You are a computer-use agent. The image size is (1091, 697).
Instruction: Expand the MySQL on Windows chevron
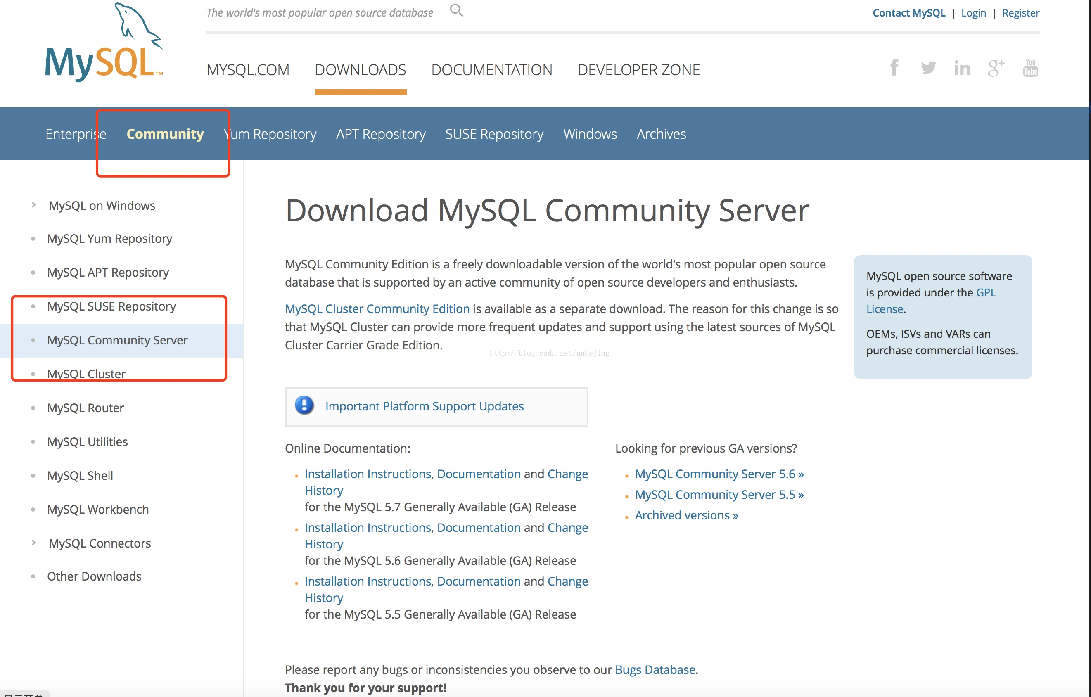point(34,205)
